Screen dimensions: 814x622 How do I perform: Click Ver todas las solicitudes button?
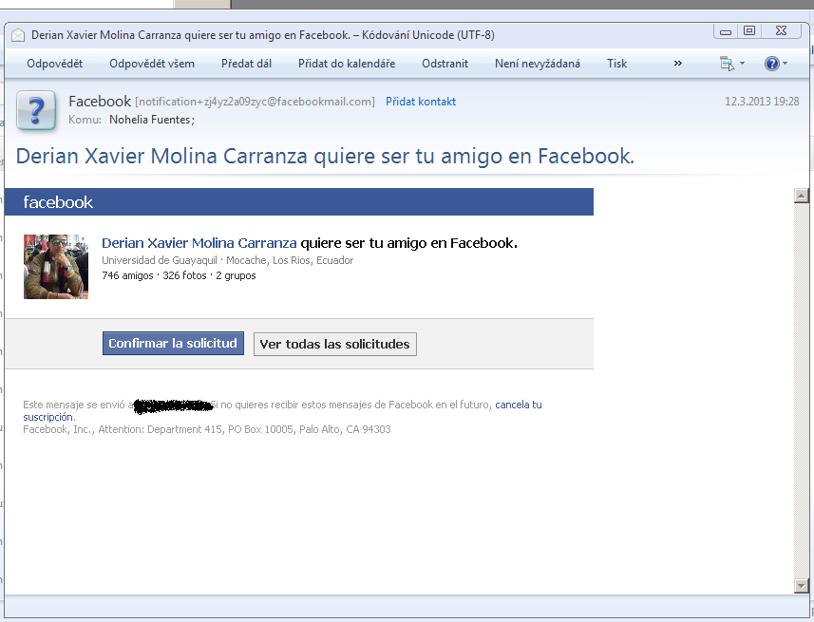click(x=335, y=344)
